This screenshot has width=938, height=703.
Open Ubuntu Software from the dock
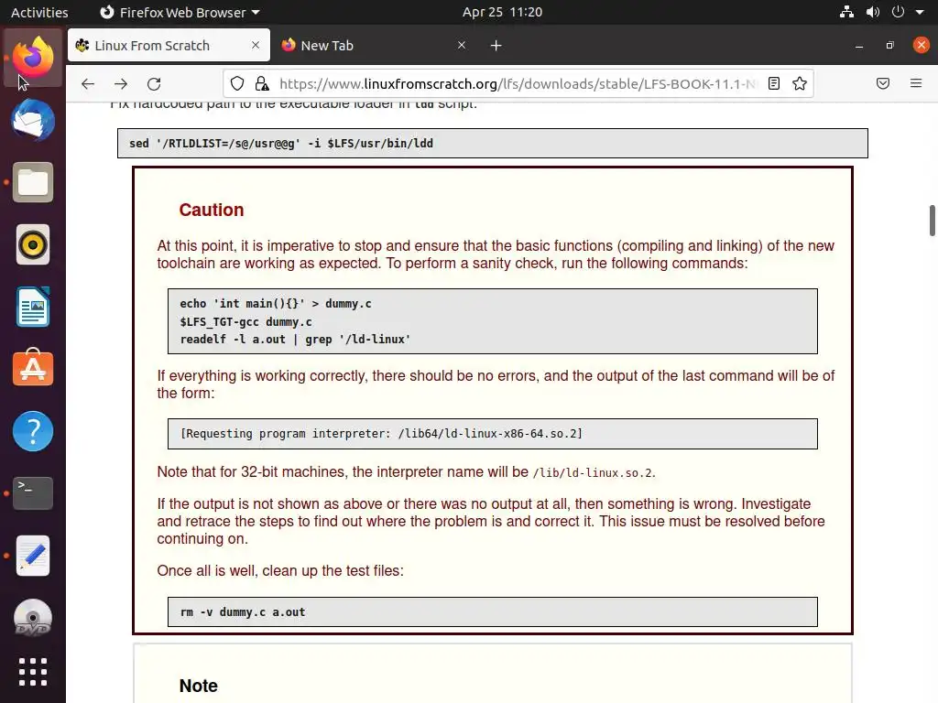point(33,368)
